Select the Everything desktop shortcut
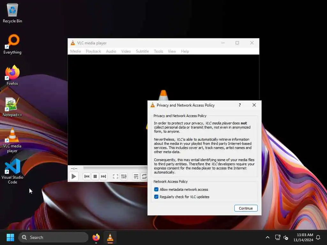This screenshot has height=245, width=327. pos(12,44)
